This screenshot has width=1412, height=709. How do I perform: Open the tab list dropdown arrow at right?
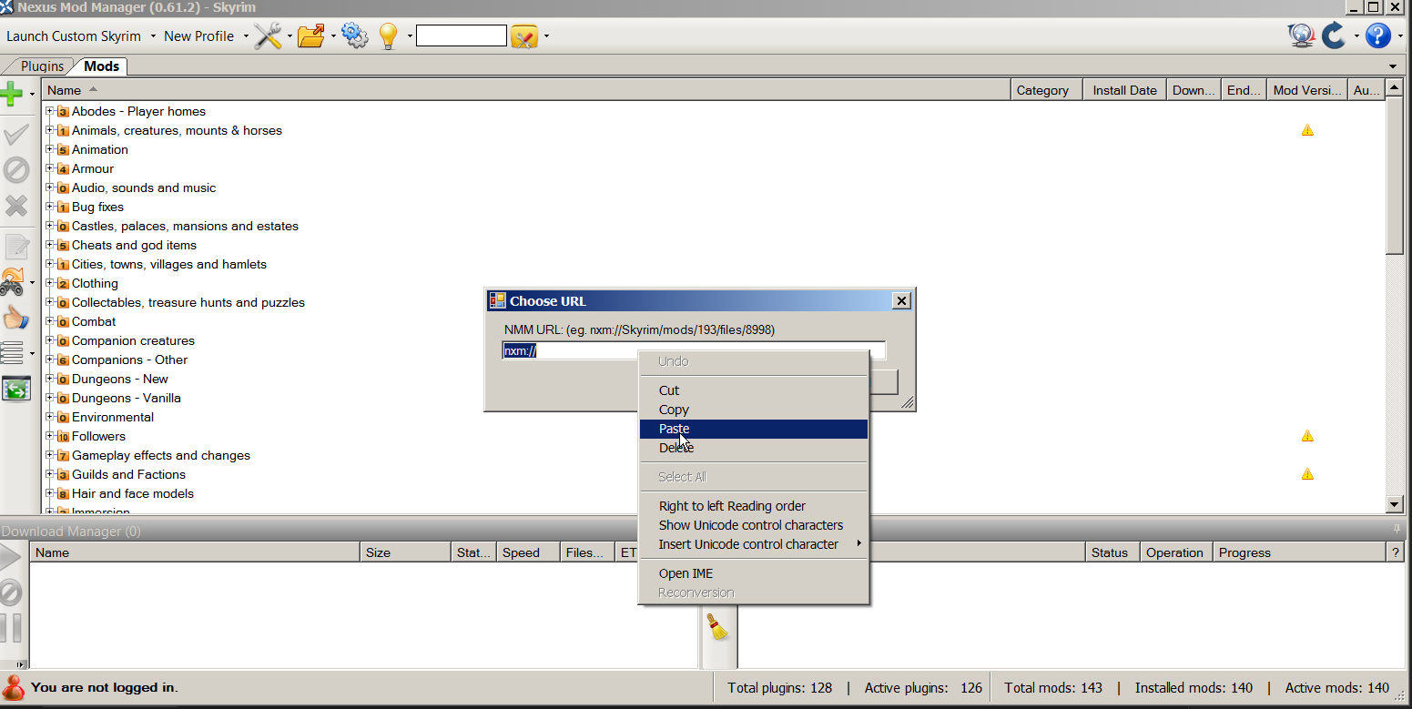(x=1393, y=66)
